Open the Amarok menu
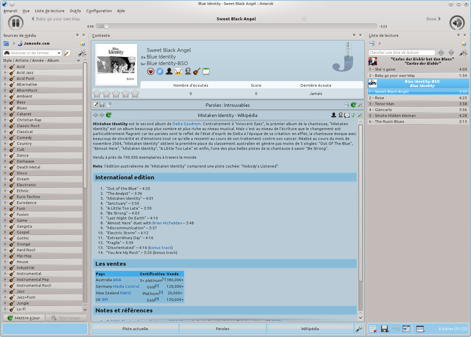The width and height of the screenshot is (471, 337). pos(11,11)
